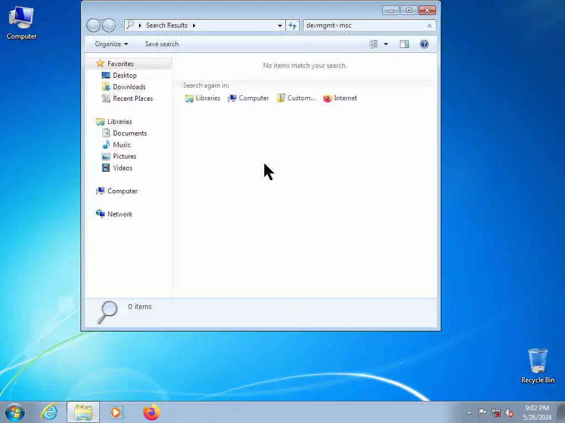
Task: Open the Documents library
Action: coord(130,133)
